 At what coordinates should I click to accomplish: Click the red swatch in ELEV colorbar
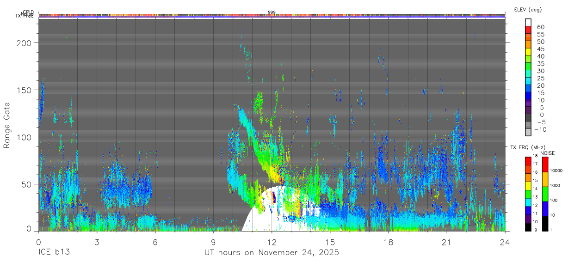(528, 29)
